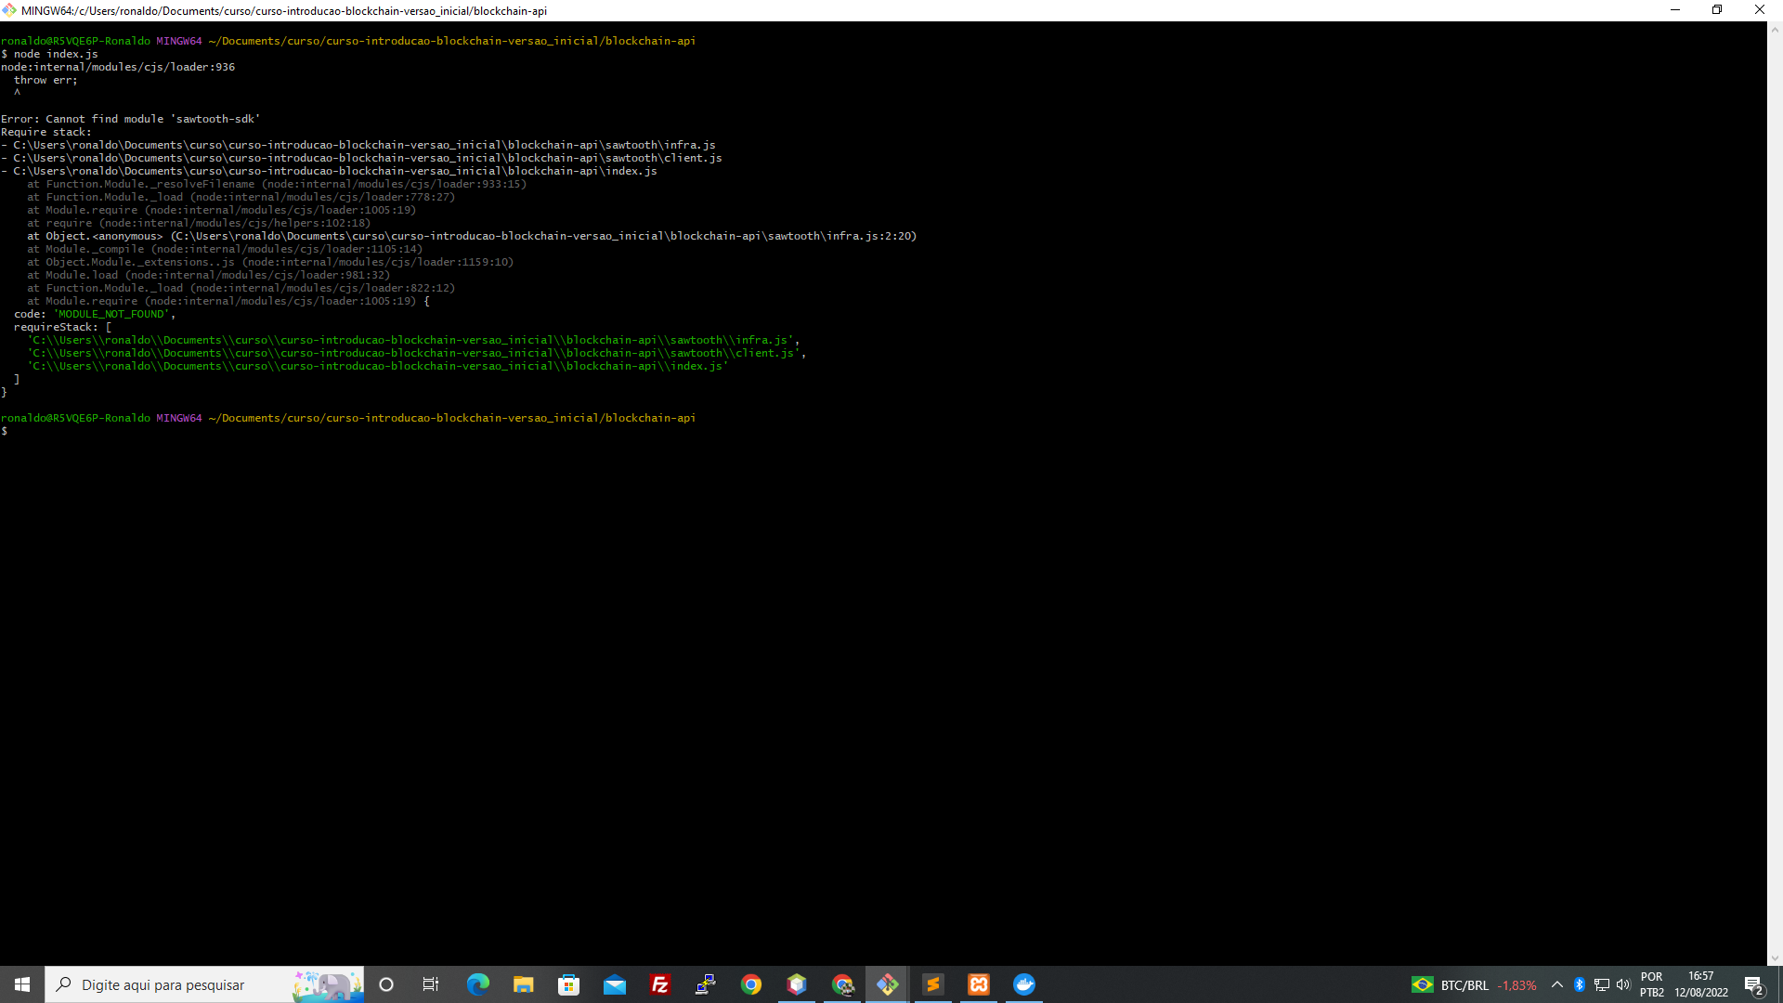Click the latest empty $ prompt
The image size is (1783, 1003).
click(x=5, y=431)
